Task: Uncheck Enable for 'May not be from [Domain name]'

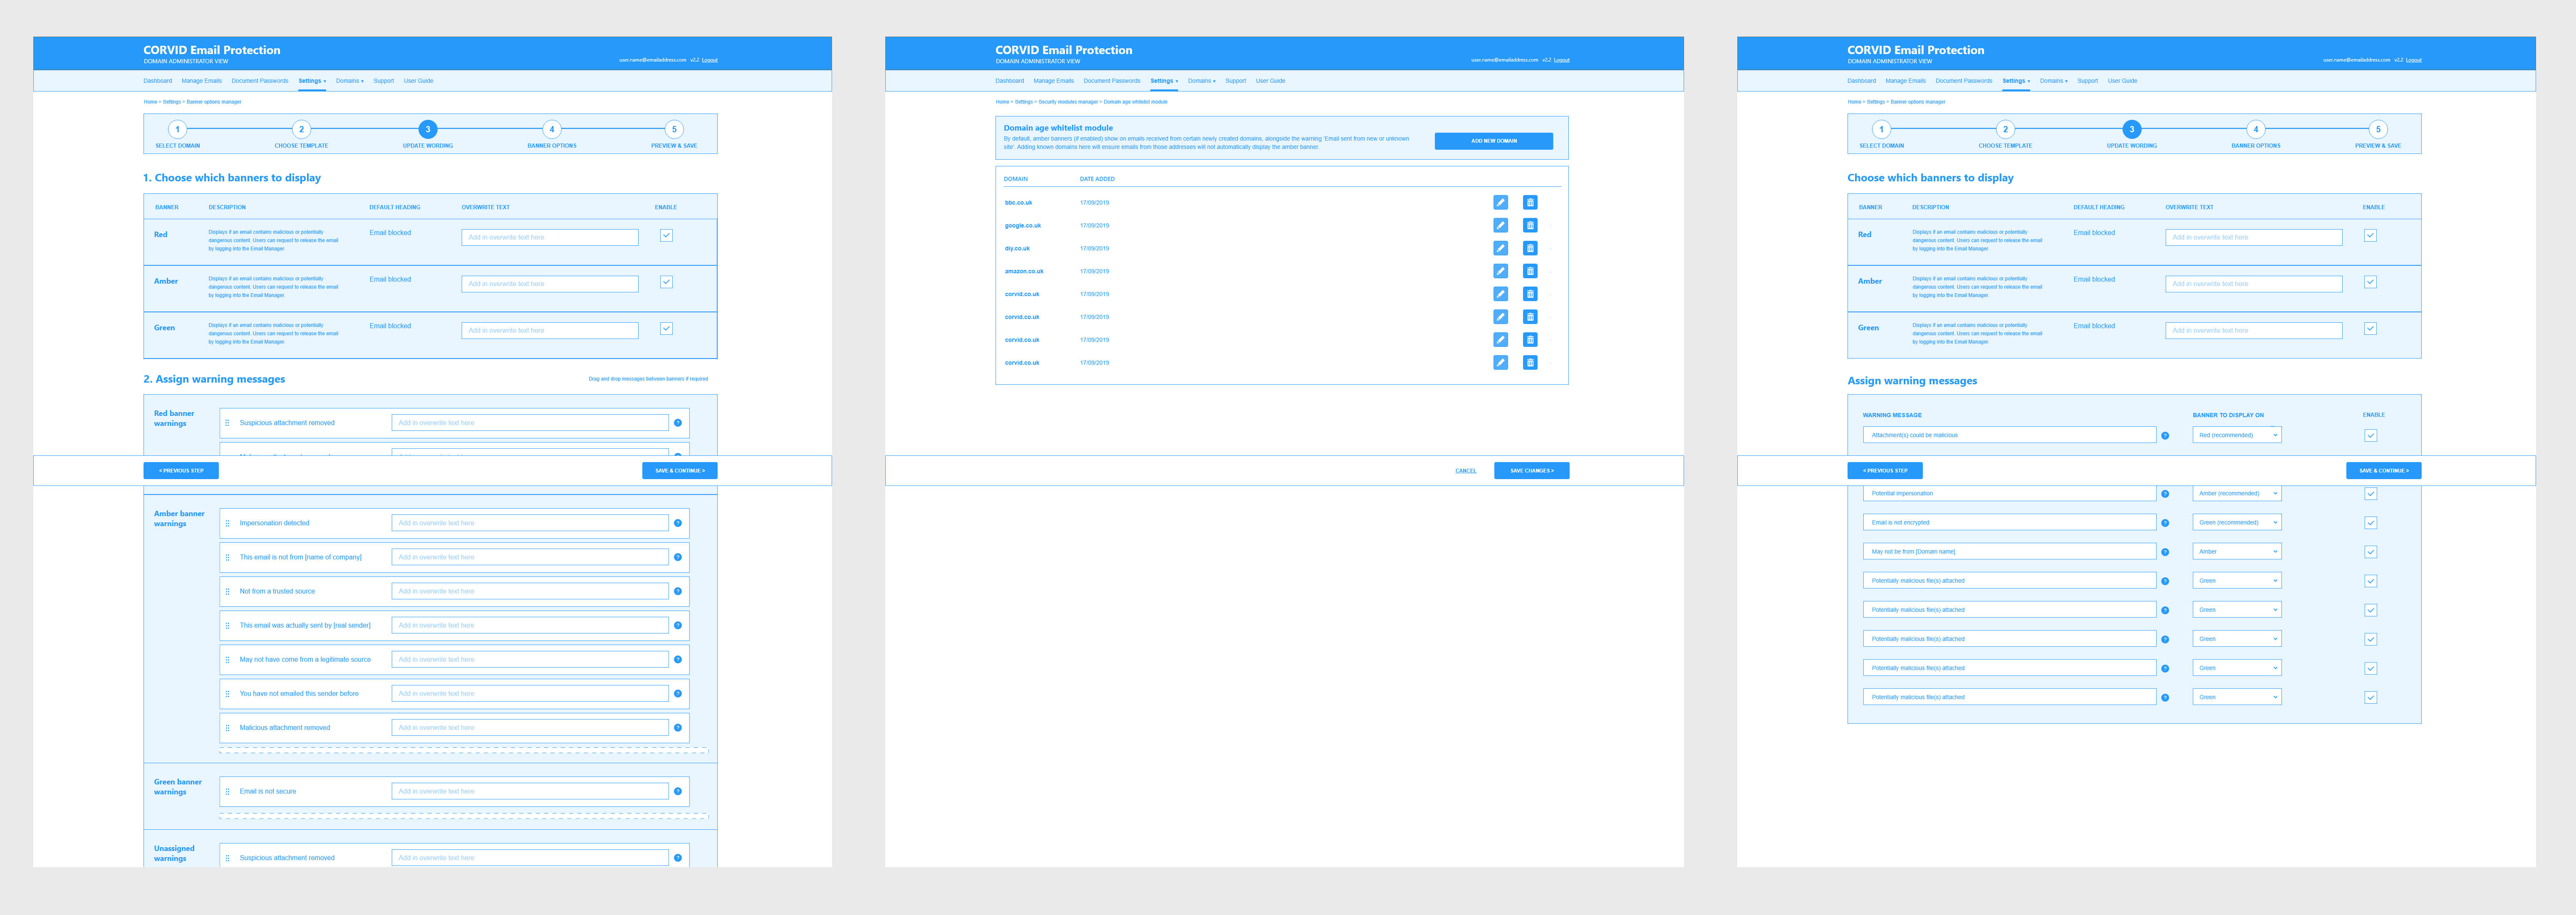Action: tap(2370, 552)
